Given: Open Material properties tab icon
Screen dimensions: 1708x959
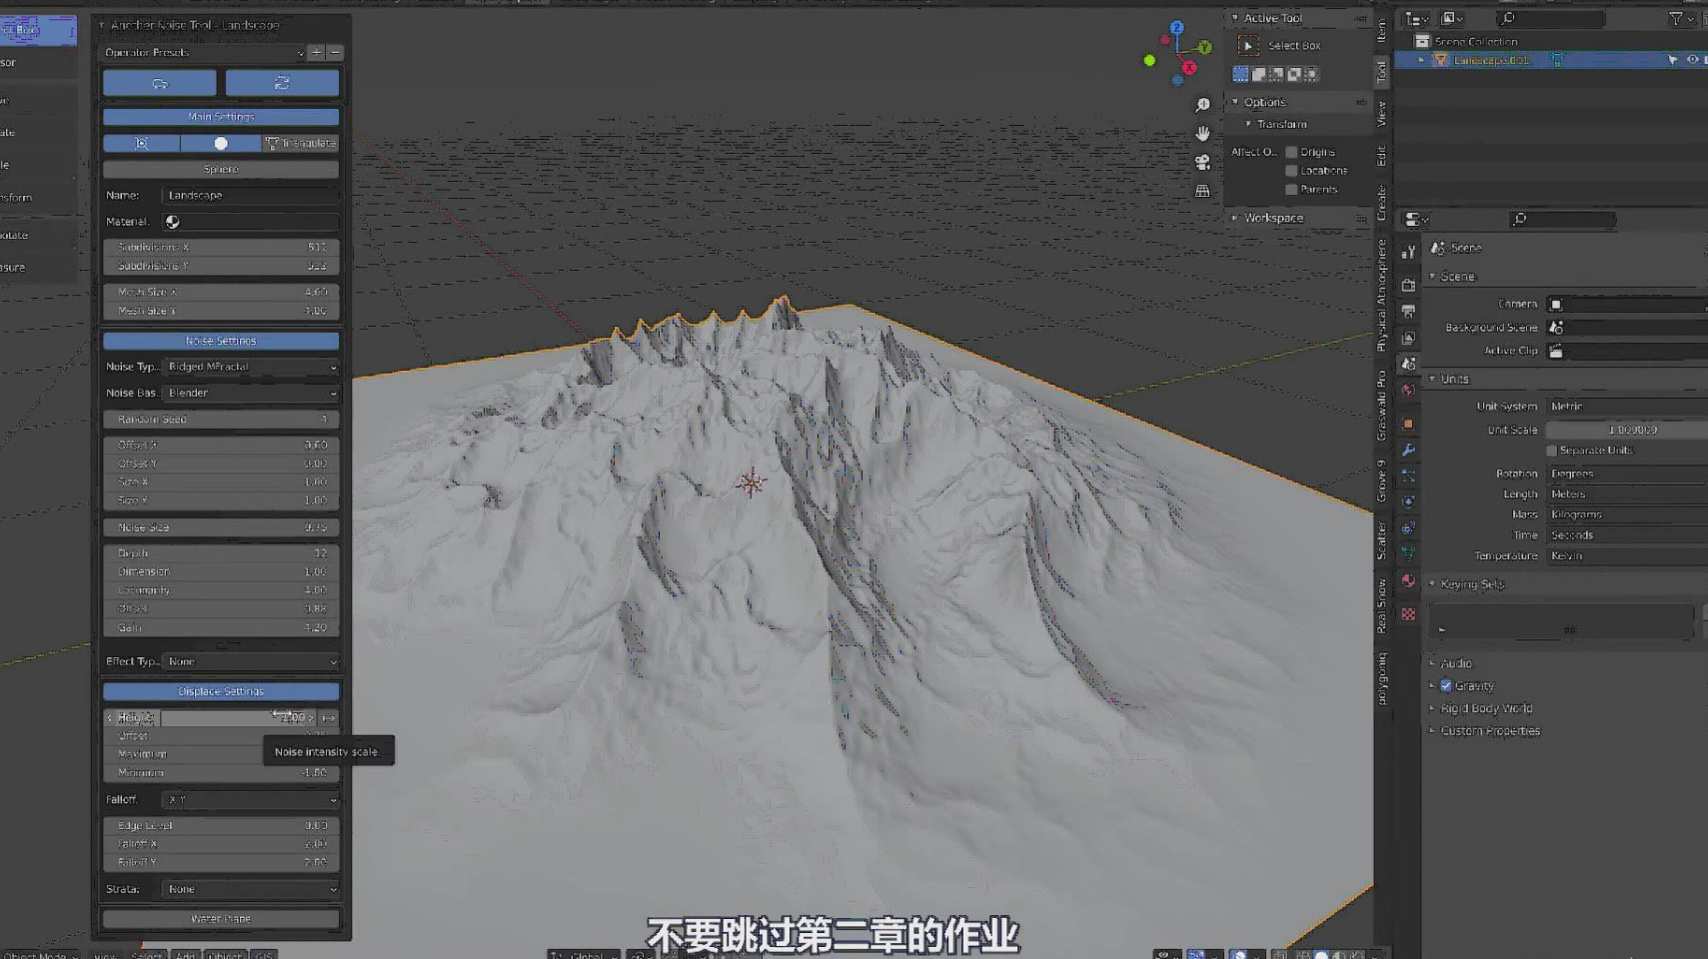Looking at the screenshot, I should (x=1408, y=580).
